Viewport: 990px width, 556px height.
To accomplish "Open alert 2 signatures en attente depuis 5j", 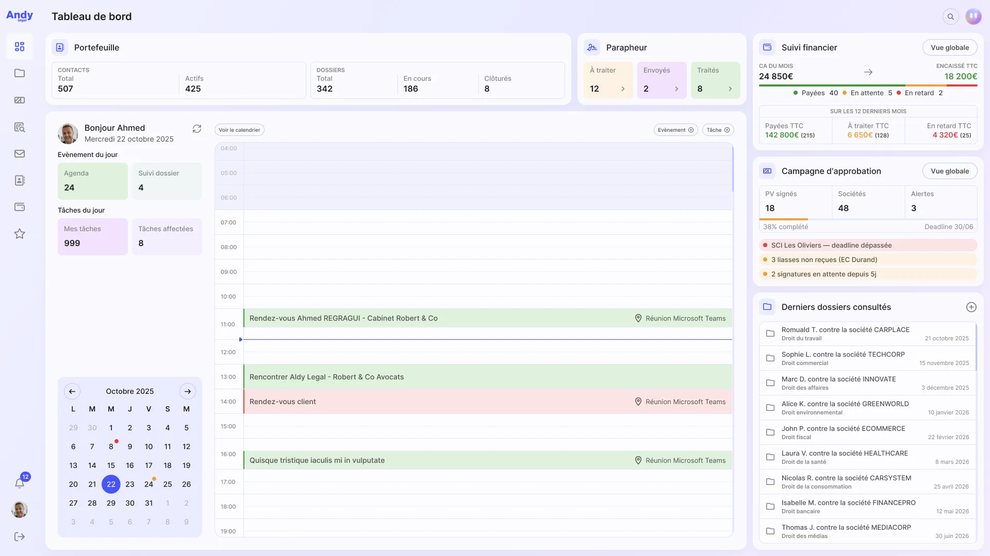I will pos(868,274).
